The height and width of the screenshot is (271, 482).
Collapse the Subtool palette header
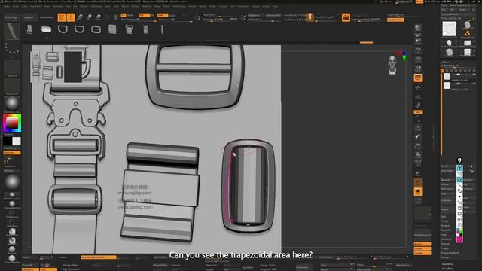[446, 62]
